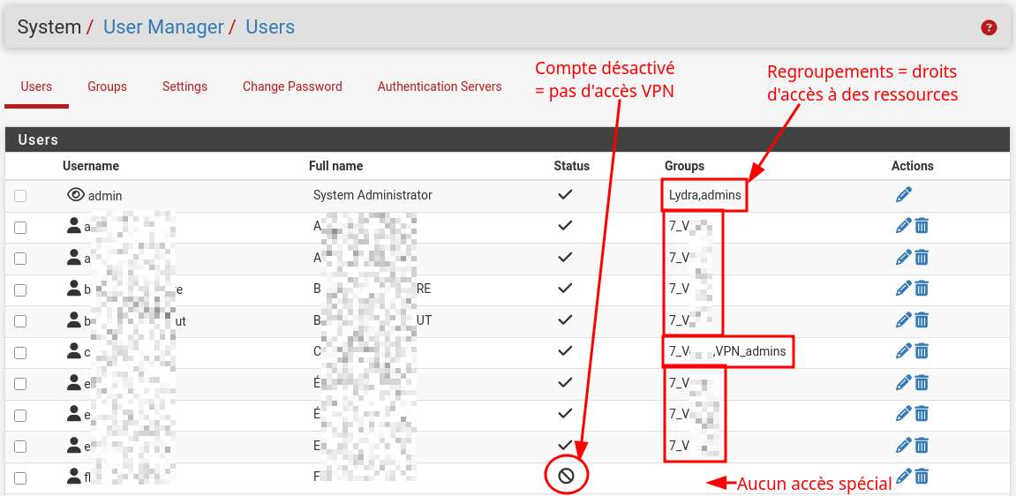1016x496 pixels.
Task: Follow the User Manager breadcrumb link
Action: 163,27
